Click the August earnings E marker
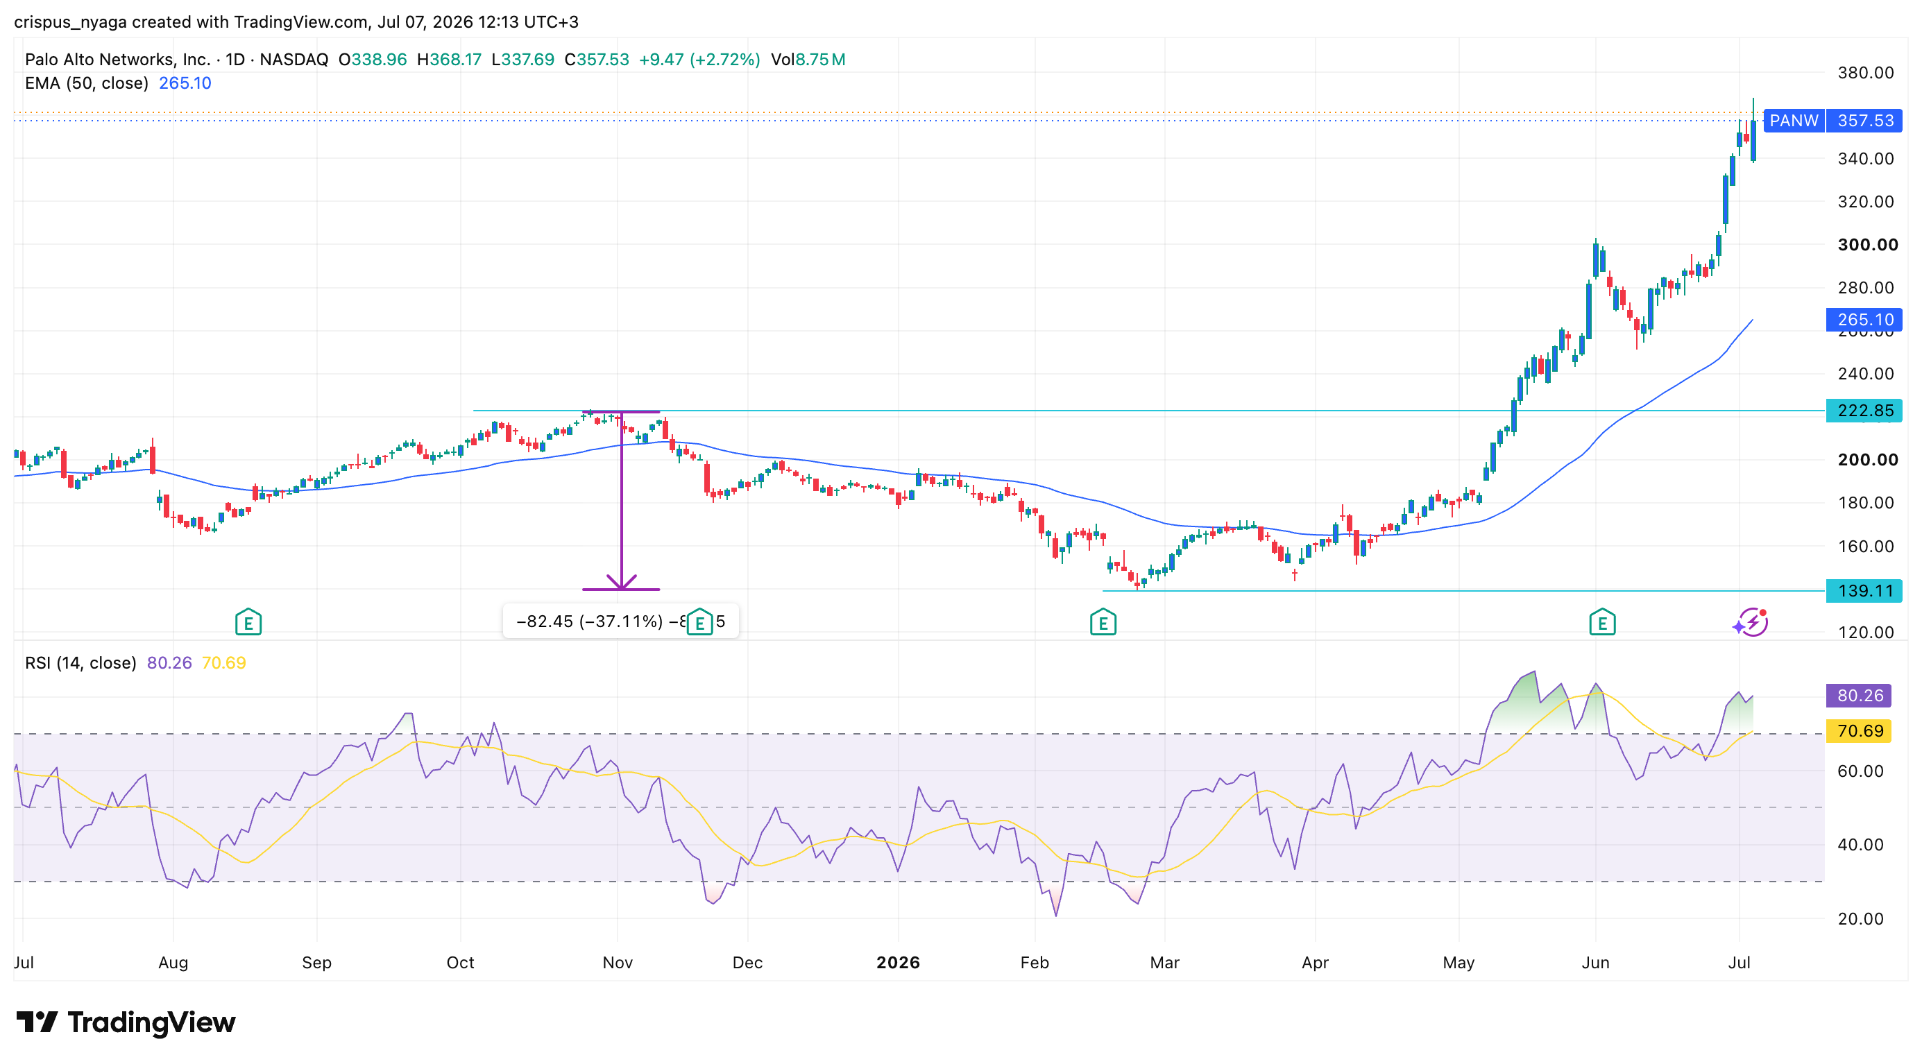1922x1064 pixels. (248, 622)
